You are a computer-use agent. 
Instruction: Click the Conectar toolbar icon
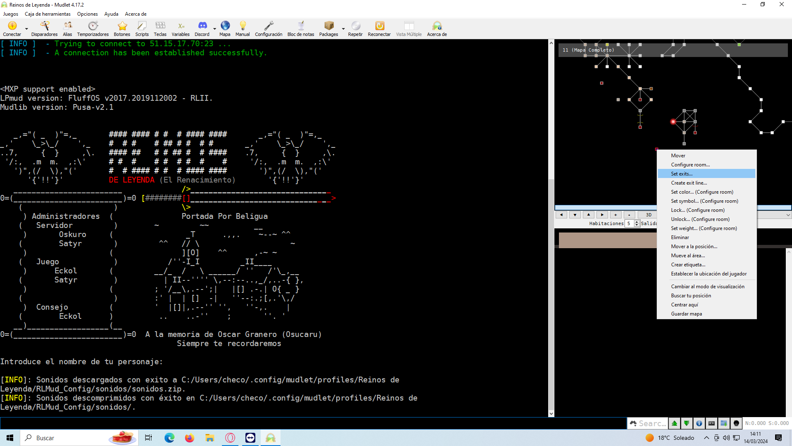pyautogui.click(x=12, y=29)
